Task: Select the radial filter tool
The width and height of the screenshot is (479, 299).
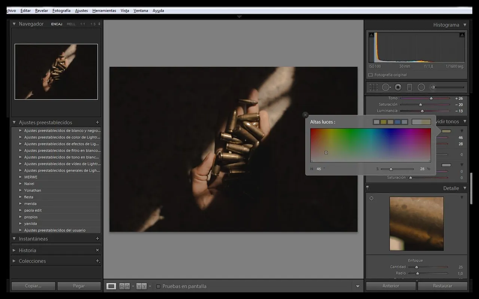Action: pos(421,87)
